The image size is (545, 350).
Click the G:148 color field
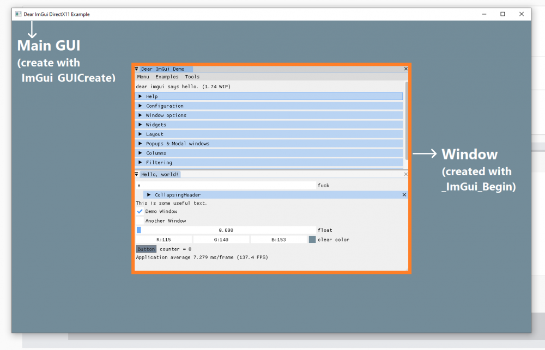click(x=221, y=240)
